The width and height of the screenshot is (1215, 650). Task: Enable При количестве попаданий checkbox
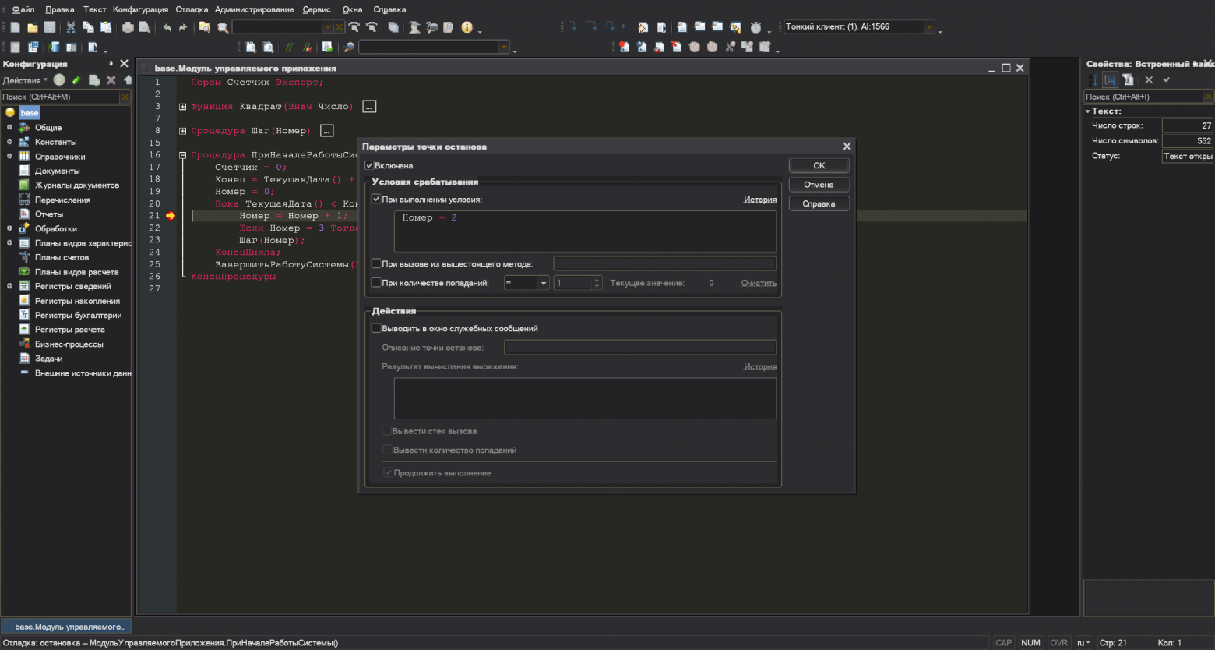(376, 283)
